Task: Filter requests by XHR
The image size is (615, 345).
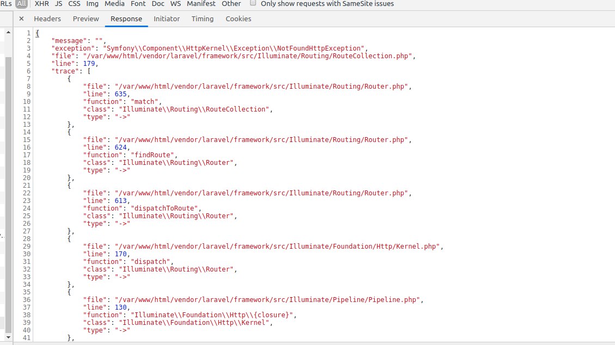Action: pos(41,3)
